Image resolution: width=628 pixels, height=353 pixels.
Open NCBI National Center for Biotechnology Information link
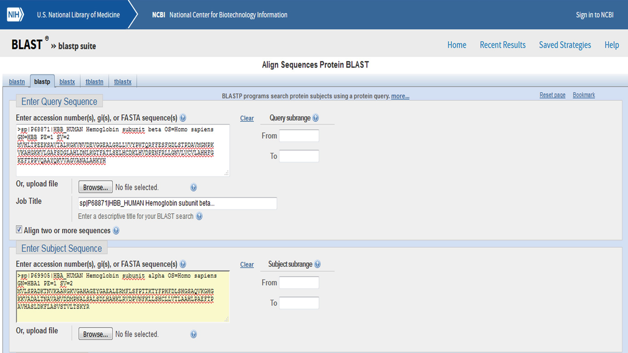[219, 15]
